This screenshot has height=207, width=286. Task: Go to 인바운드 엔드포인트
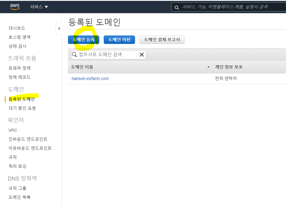coord(28,139)
